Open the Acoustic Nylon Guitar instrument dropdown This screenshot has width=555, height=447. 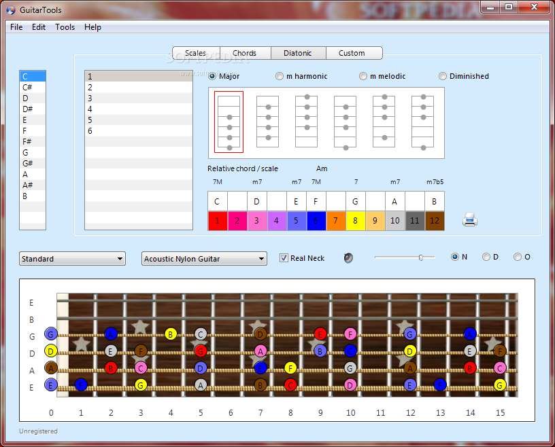tap(204, 259)
